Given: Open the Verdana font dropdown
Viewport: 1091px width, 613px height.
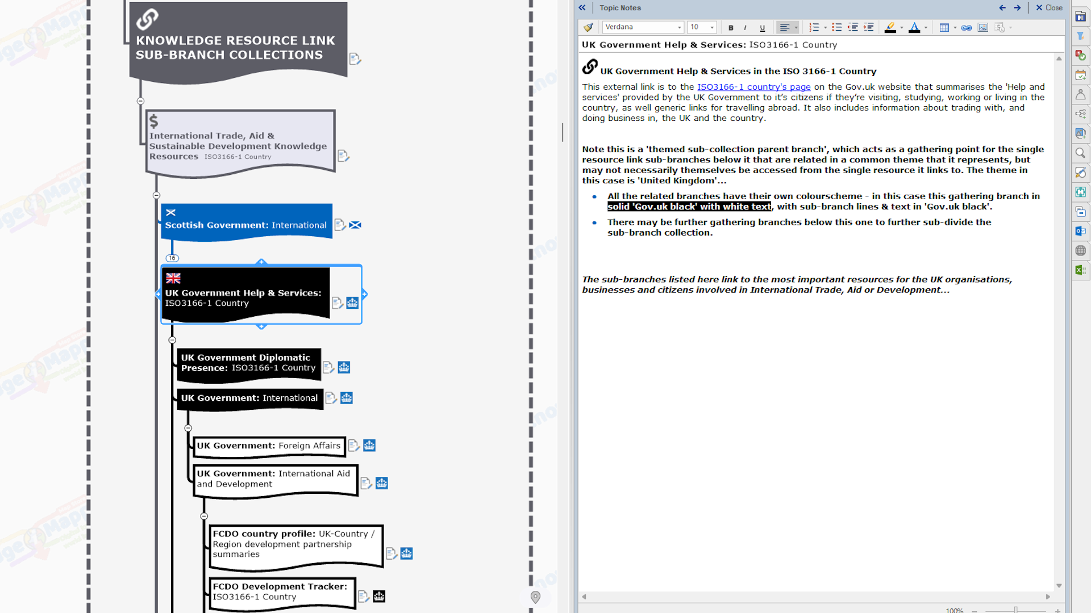Looking at the screenshot, I should pos(679,27).
